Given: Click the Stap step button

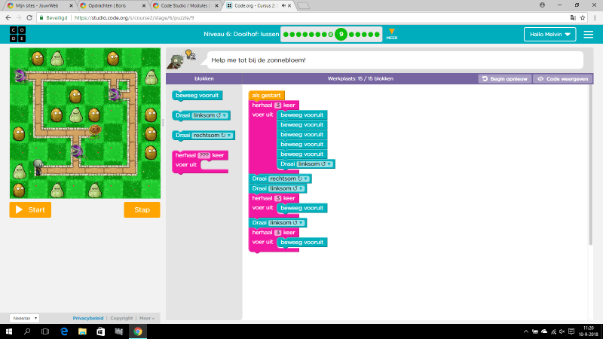Looking at the screenshot, I should 142,210.
